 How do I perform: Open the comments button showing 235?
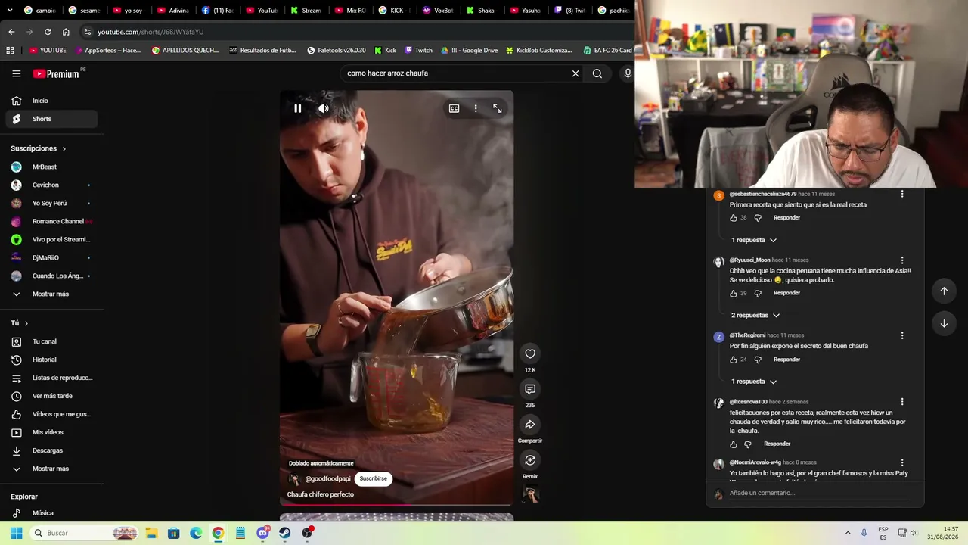530,389
